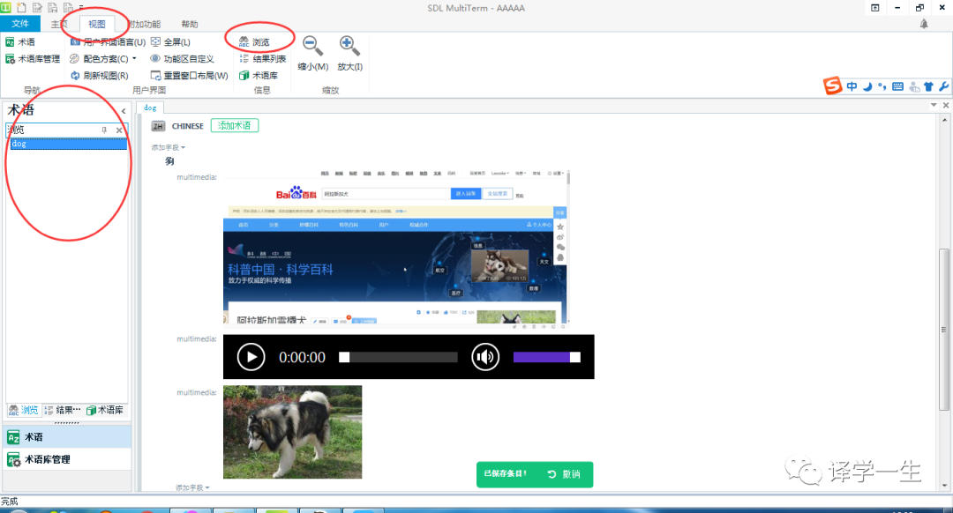Click the audio progress seek bar
The width and height of the screenshot is (953, 513).
pos(398,357)
